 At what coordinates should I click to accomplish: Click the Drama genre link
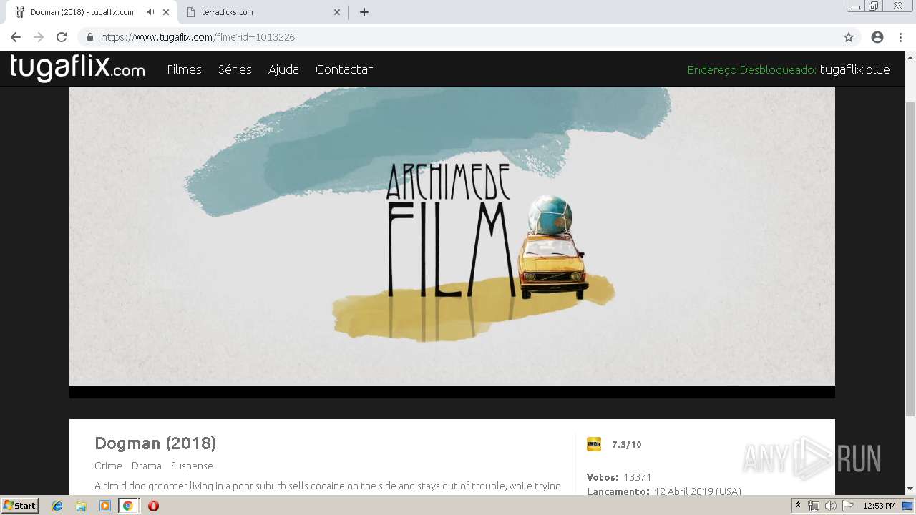pos(147,466)
